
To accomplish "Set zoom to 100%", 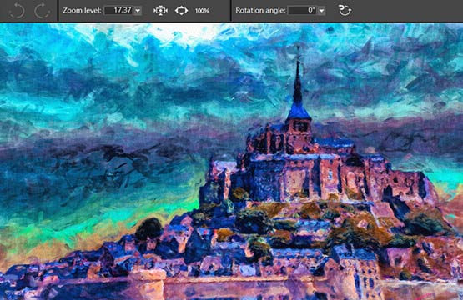I will coord(202,11).
